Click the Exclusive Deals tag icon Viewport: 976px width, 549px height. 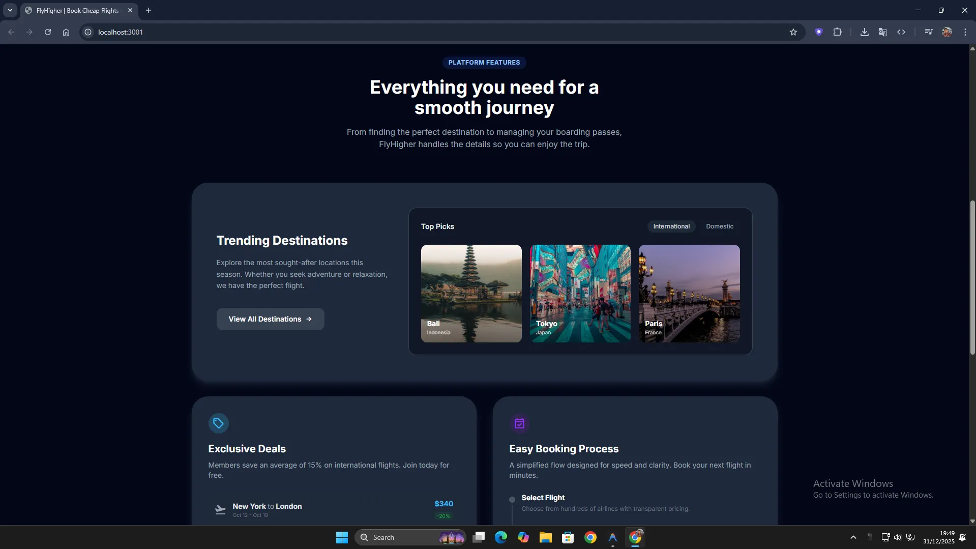218,423
